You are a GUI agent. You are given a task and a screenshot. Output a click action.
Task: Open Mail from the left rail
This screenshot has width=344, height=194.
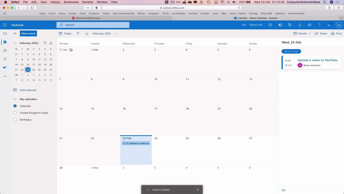[5, 33]
